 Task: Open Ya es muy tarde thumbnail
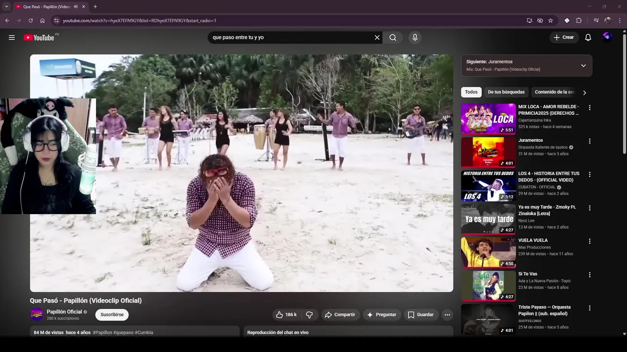(488, 219)
